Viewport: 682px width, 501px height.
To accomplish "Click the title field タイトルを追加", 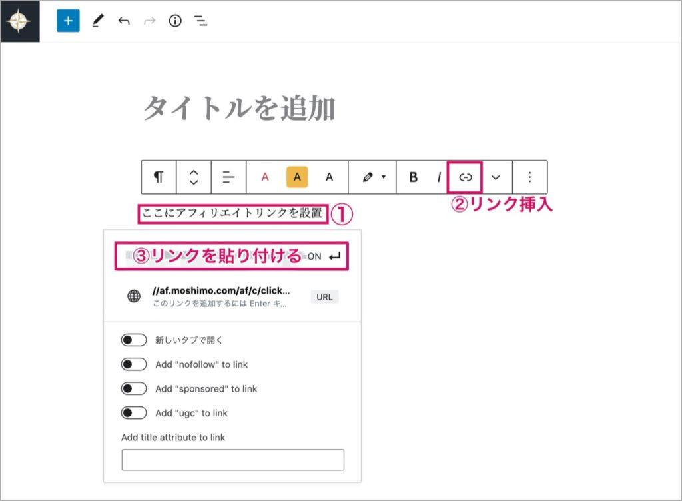I will (239, 109).
